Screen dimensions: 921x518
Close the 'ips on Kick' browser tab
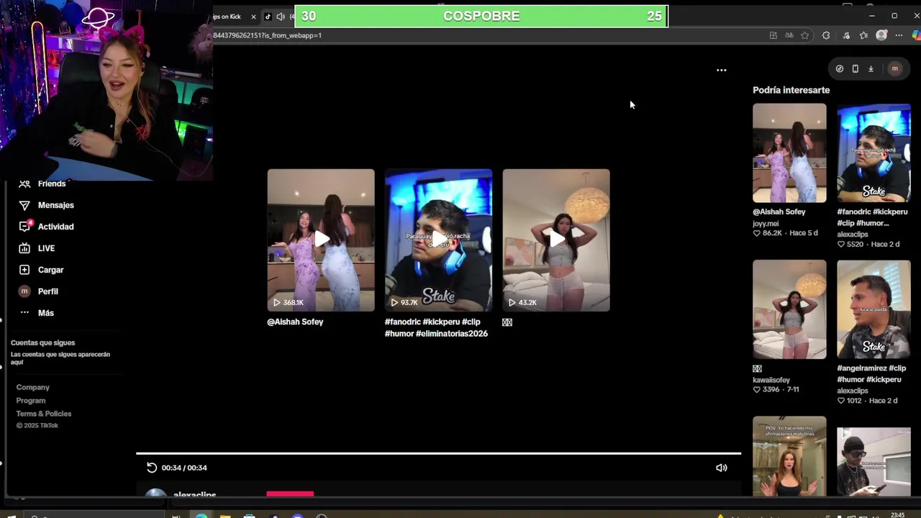tap(253, 17)
